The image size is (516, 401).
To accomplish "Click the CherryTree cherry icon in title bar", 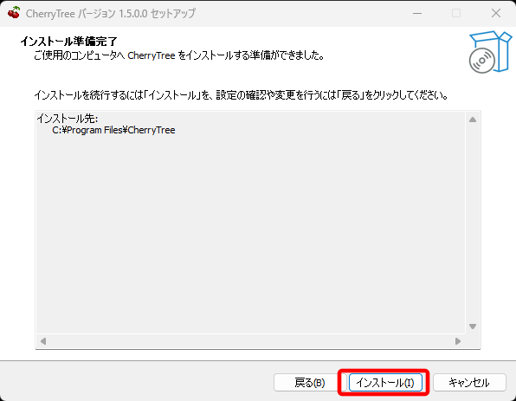I will click(x=14, y=13).
